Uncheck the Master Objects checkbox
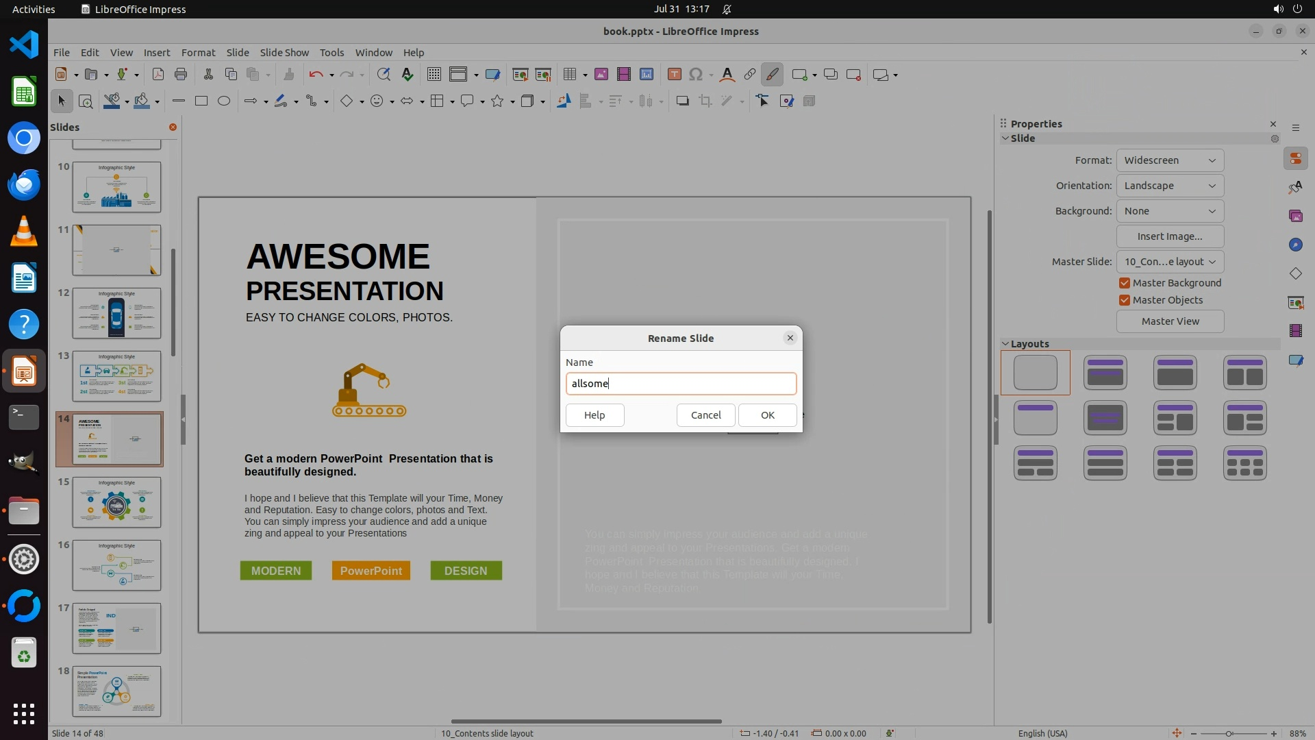 [1124, 300]
